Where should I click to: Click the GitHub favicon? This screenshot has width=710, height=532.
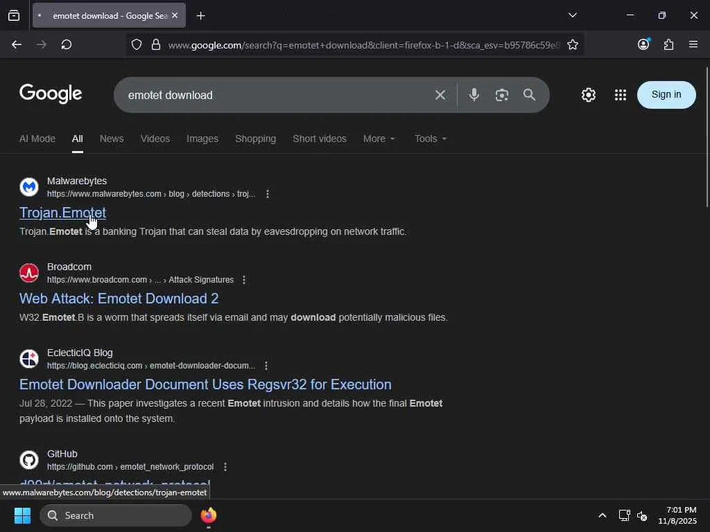click(x=29, y=460)
